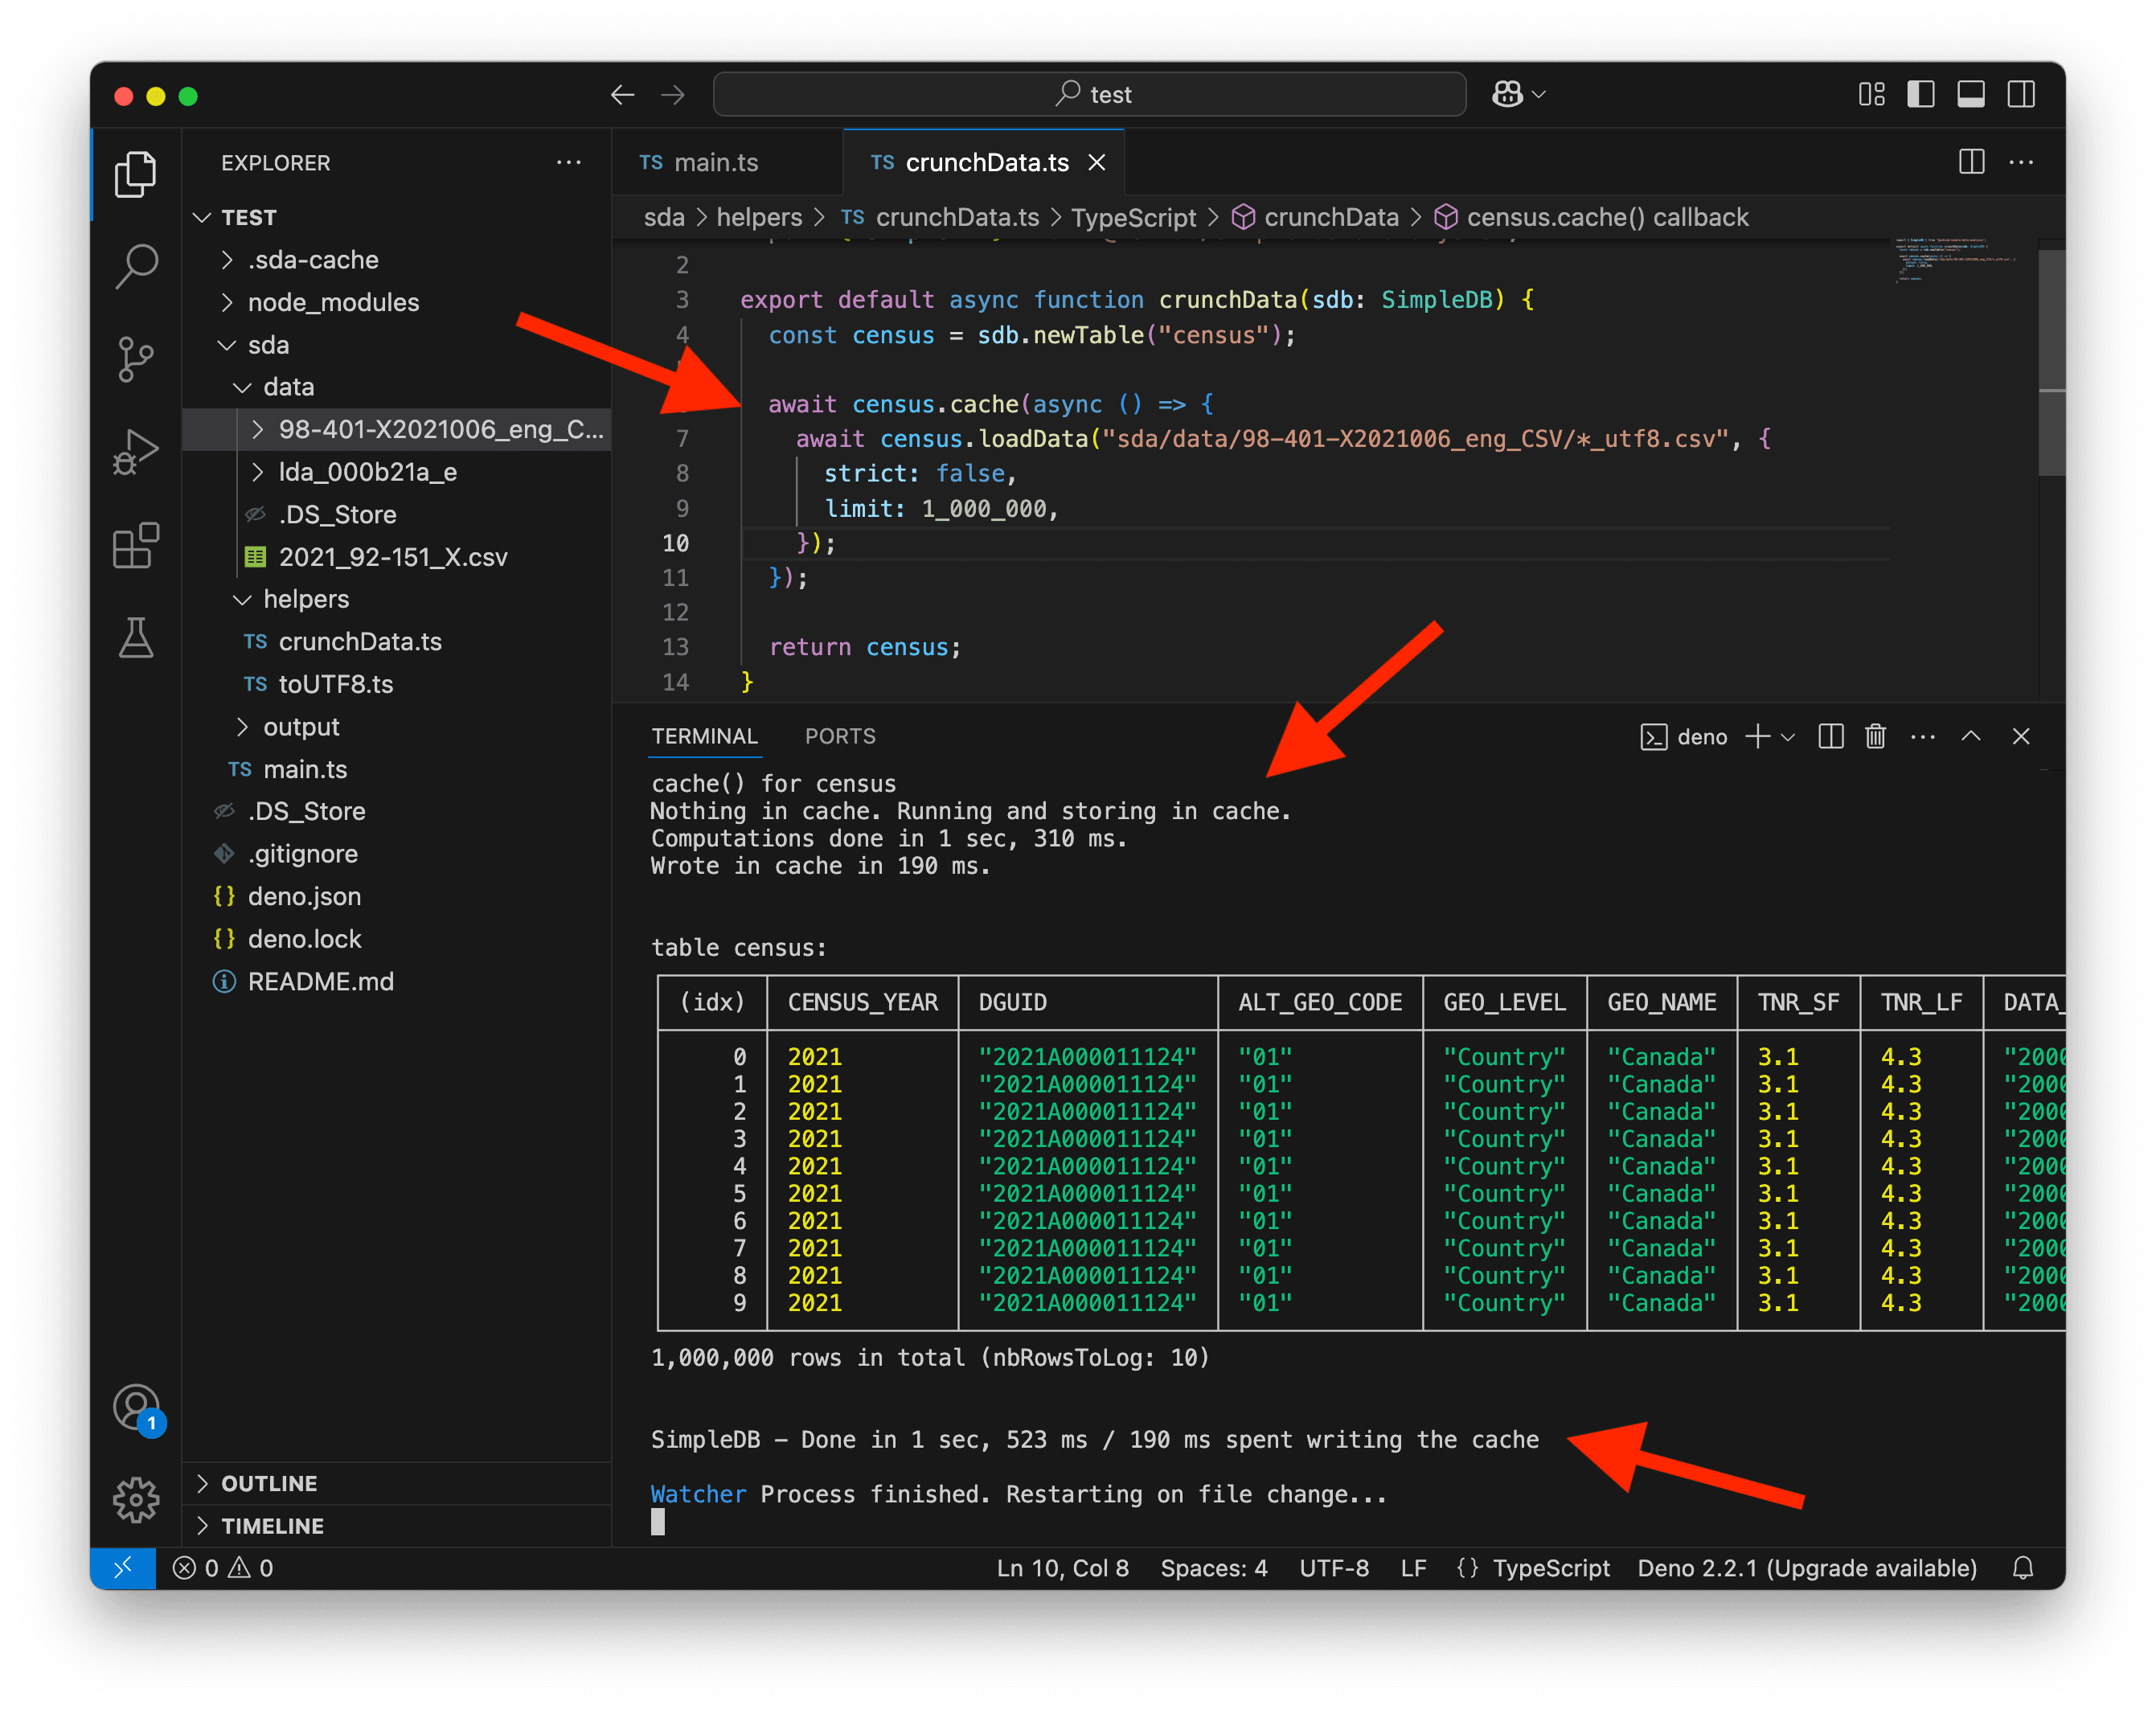Screen dimensions: 2156x1709
Task: Go forward with navigation arrow
Action: click(673, 95)
